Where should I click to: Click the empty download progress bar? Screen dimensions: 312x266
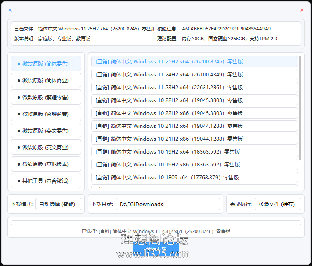click(156, 223)
